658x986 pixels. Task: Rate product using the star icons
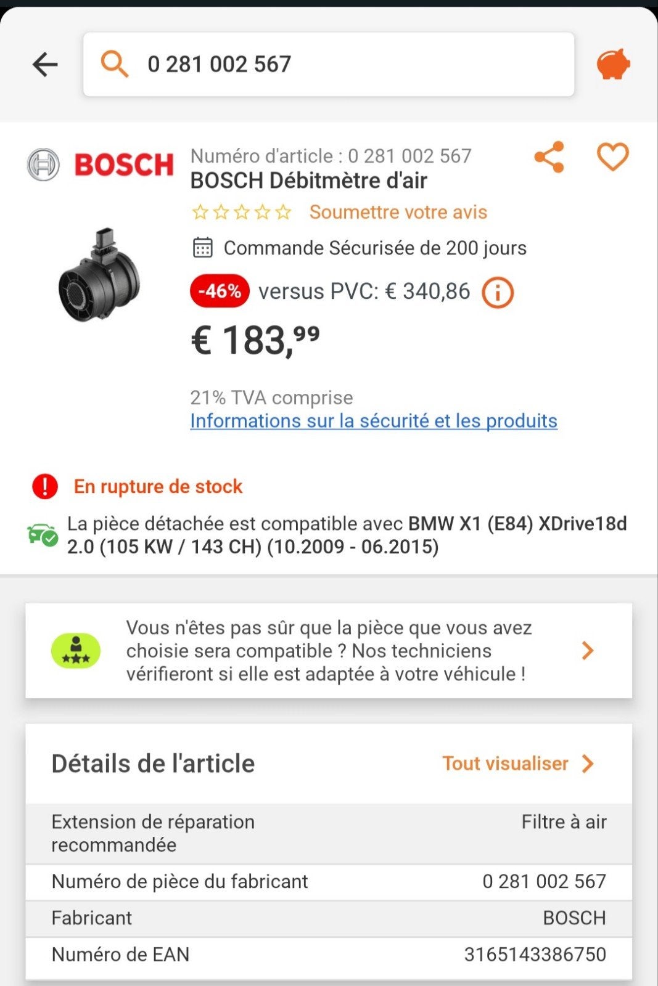coord(242,212)
